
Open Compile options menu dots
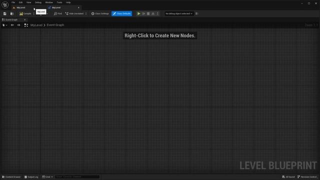34,13
